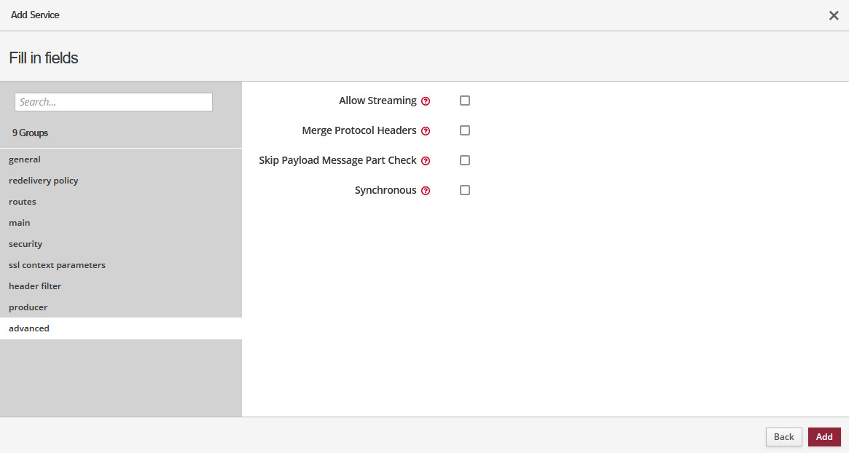Close the Add Service dialog
Image resolution: width=849 pixels, height=453 pixels.
834,15
